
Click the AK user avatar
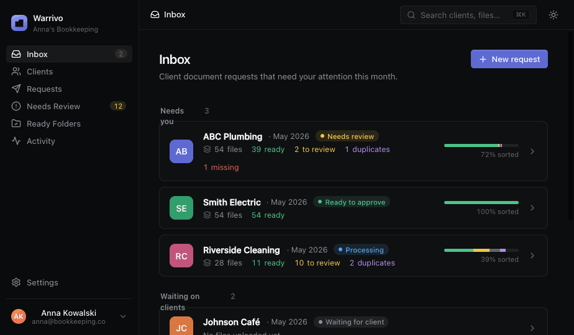click(x=19, y=316)
